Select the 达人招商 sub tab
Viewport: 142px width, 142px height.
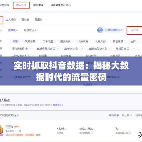[11, 20]
